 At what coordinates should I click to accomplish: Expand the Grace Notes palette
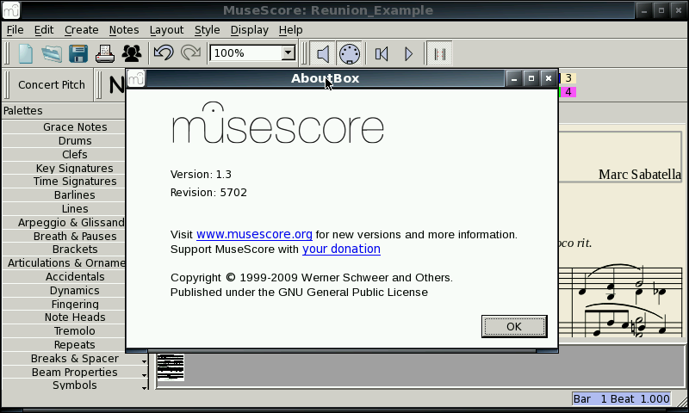64,126
